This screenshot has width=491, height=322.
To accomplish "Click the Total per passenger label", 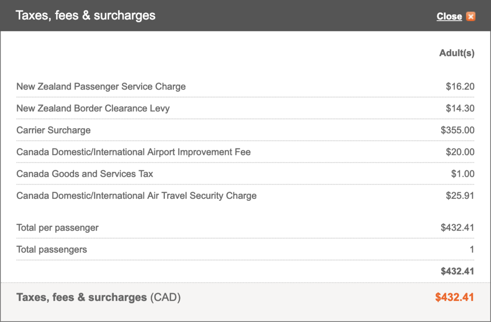I will [x=57, y=228].
